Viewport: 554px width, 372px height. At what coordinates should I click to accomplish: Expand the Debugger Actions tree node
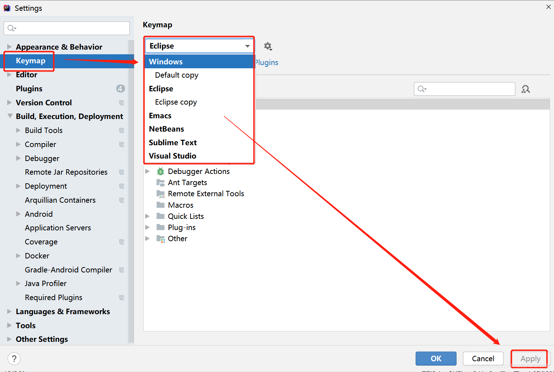coord(147,171)
